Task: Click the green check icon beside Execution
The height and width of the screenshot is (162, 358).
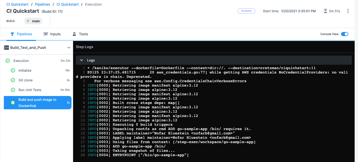Action: (8, 61)
